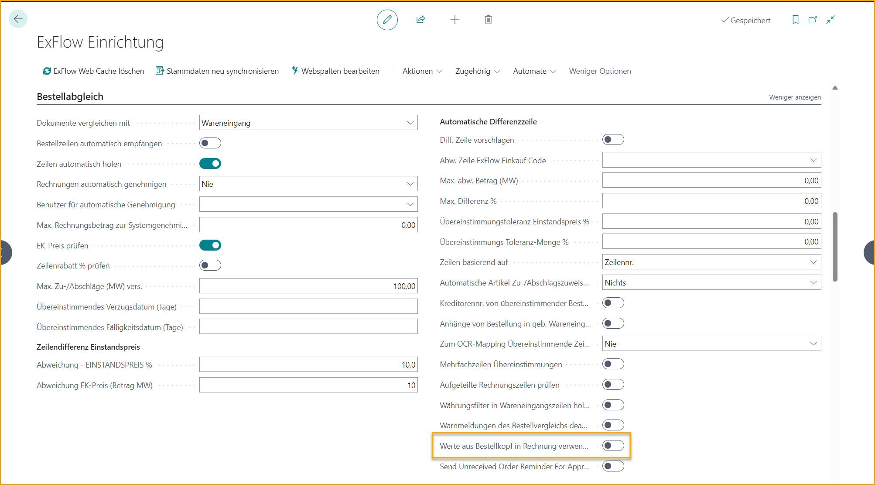Click Abweichung EK-Preis (Betrag MW) field
This screenshot has height=485, width=875.
308,385
